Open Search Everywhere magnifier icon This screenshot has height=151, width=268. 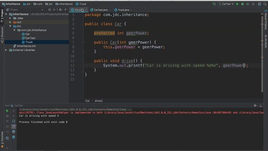pos(265,4)
